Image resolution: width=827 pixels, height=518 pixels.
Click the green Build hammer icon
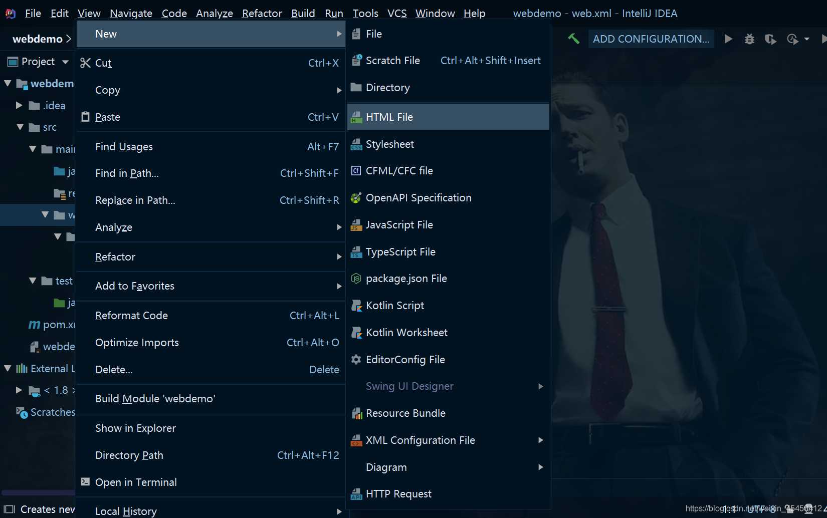[573, 39]
